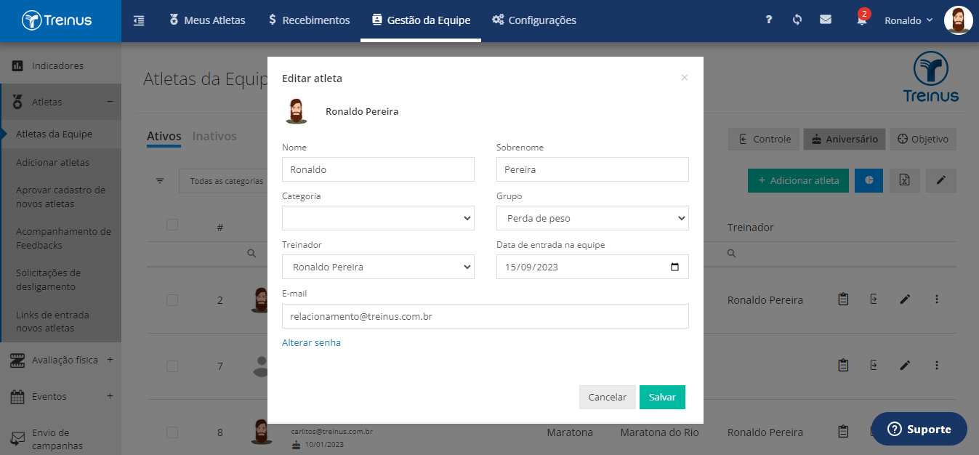This screenshot has height=455, width=979.
Task: Open notifications bell with badge
Action: coord(862,20)
